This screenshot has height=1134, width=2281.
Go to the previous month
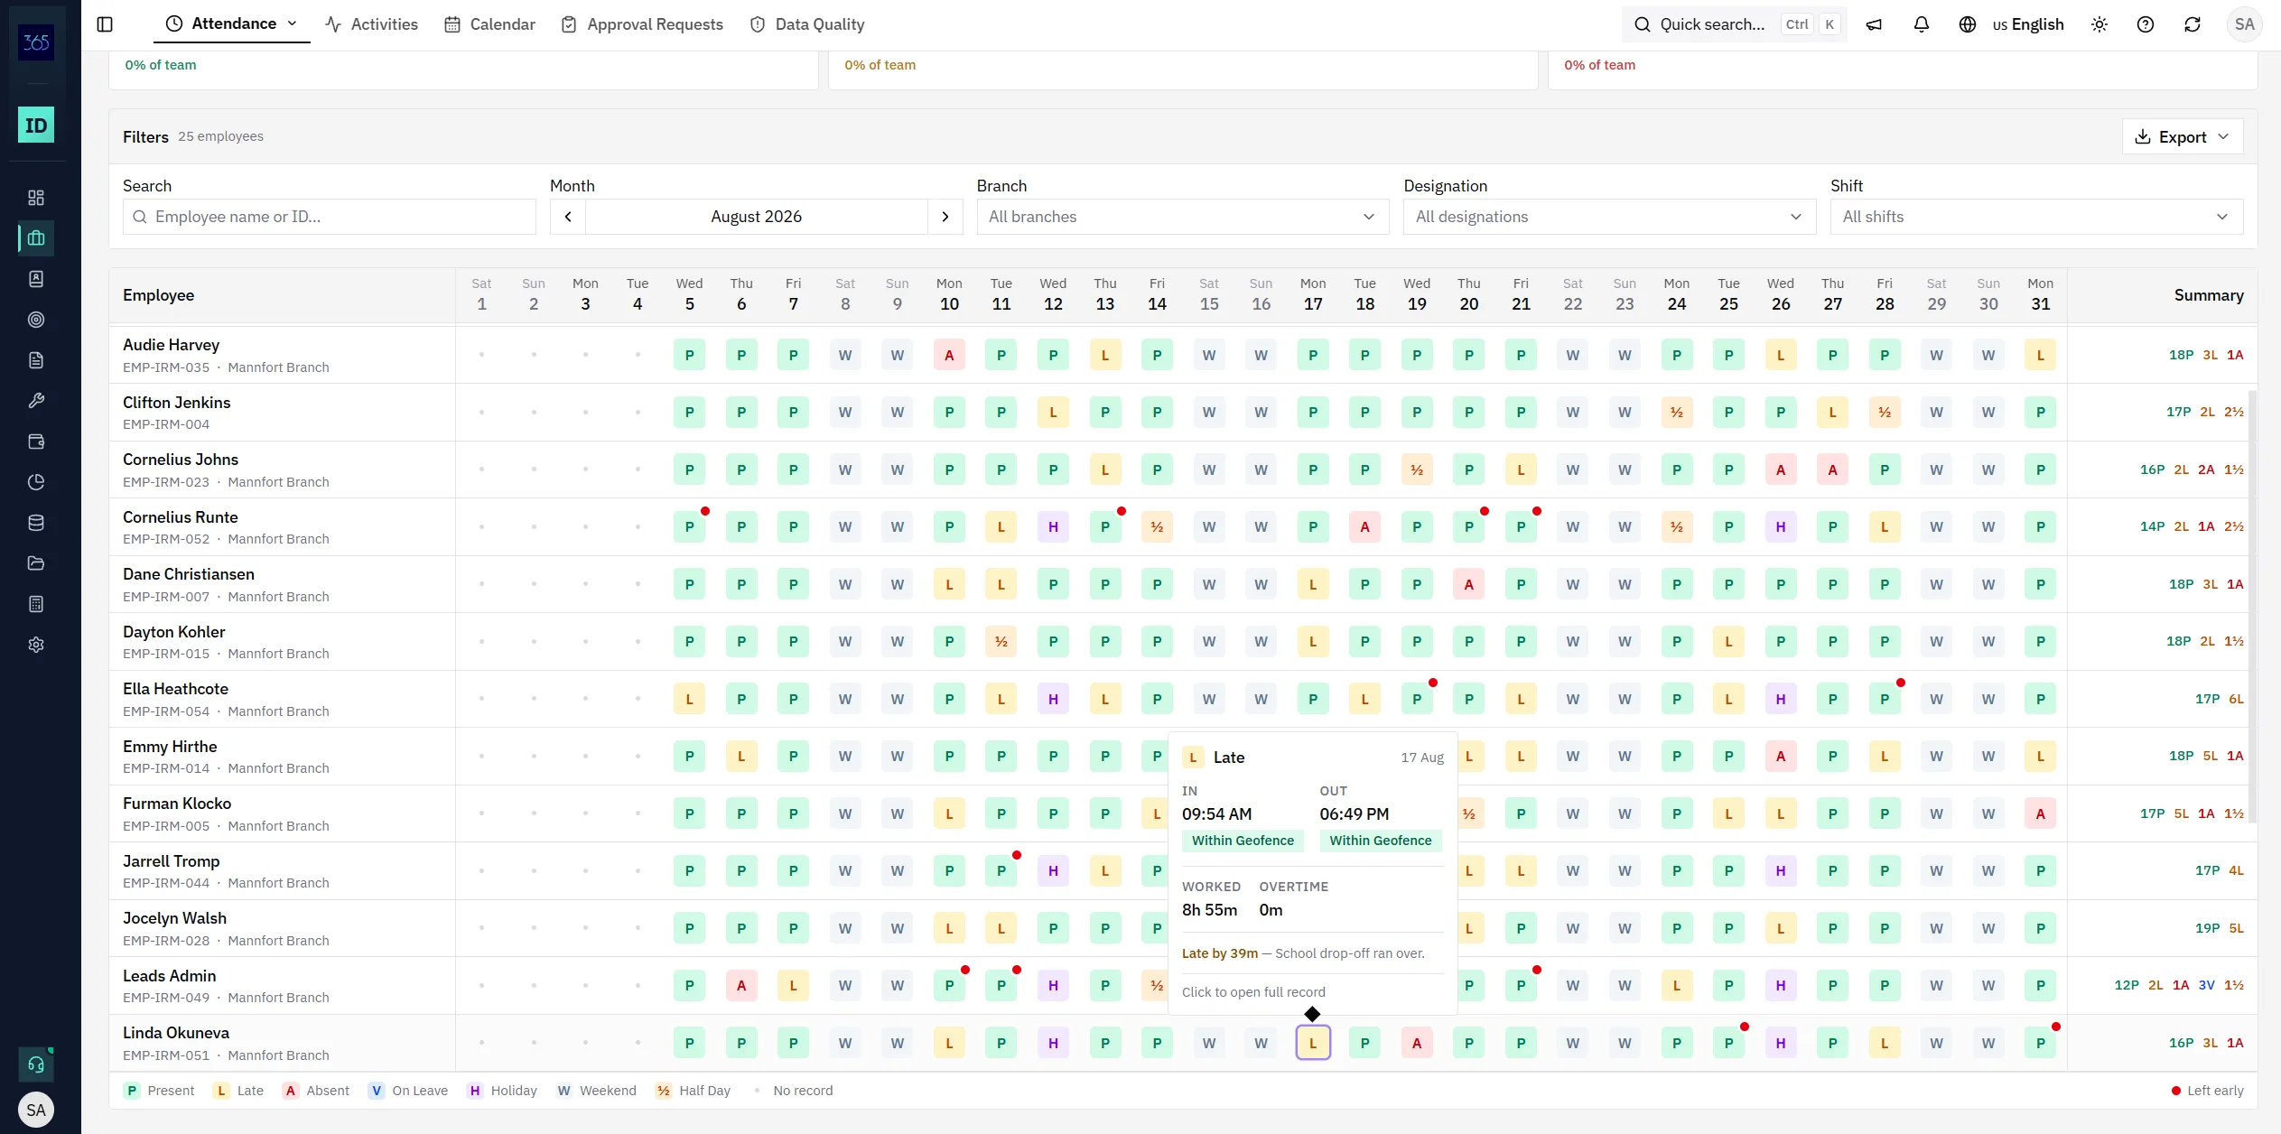point(568,217)
